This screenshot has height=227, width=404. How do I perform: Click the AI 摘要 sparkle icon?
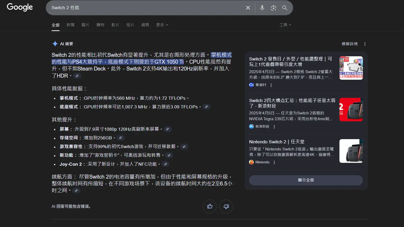[x=55, y=43]
